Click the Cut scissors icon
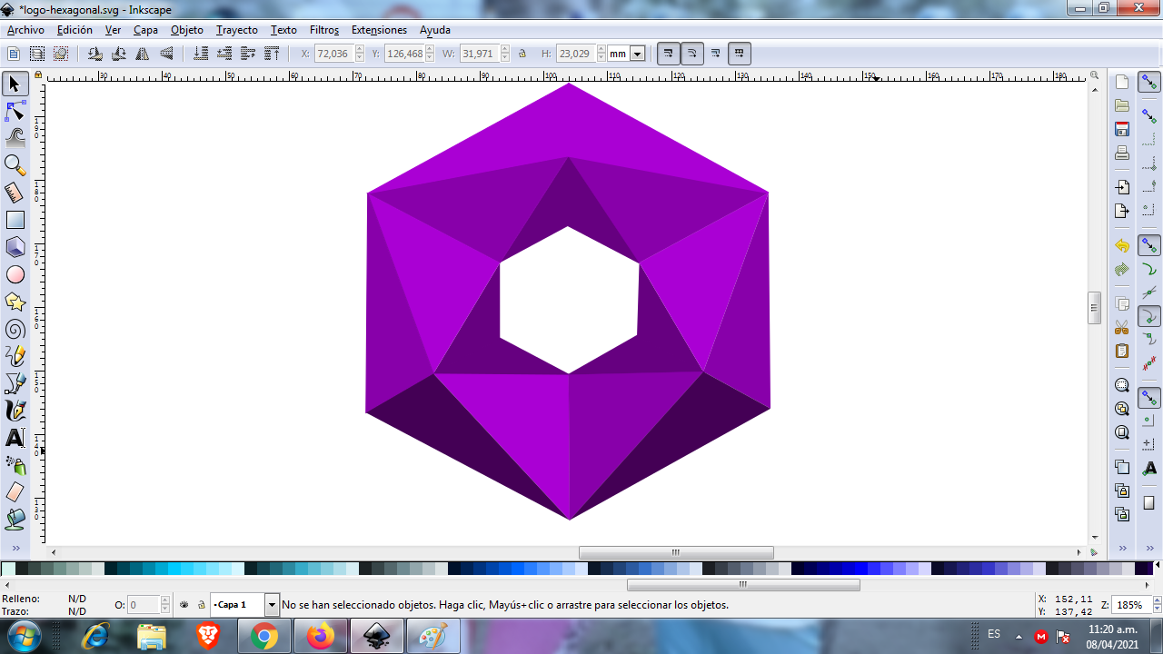The image size is (1163, 654). [1122, 327]
